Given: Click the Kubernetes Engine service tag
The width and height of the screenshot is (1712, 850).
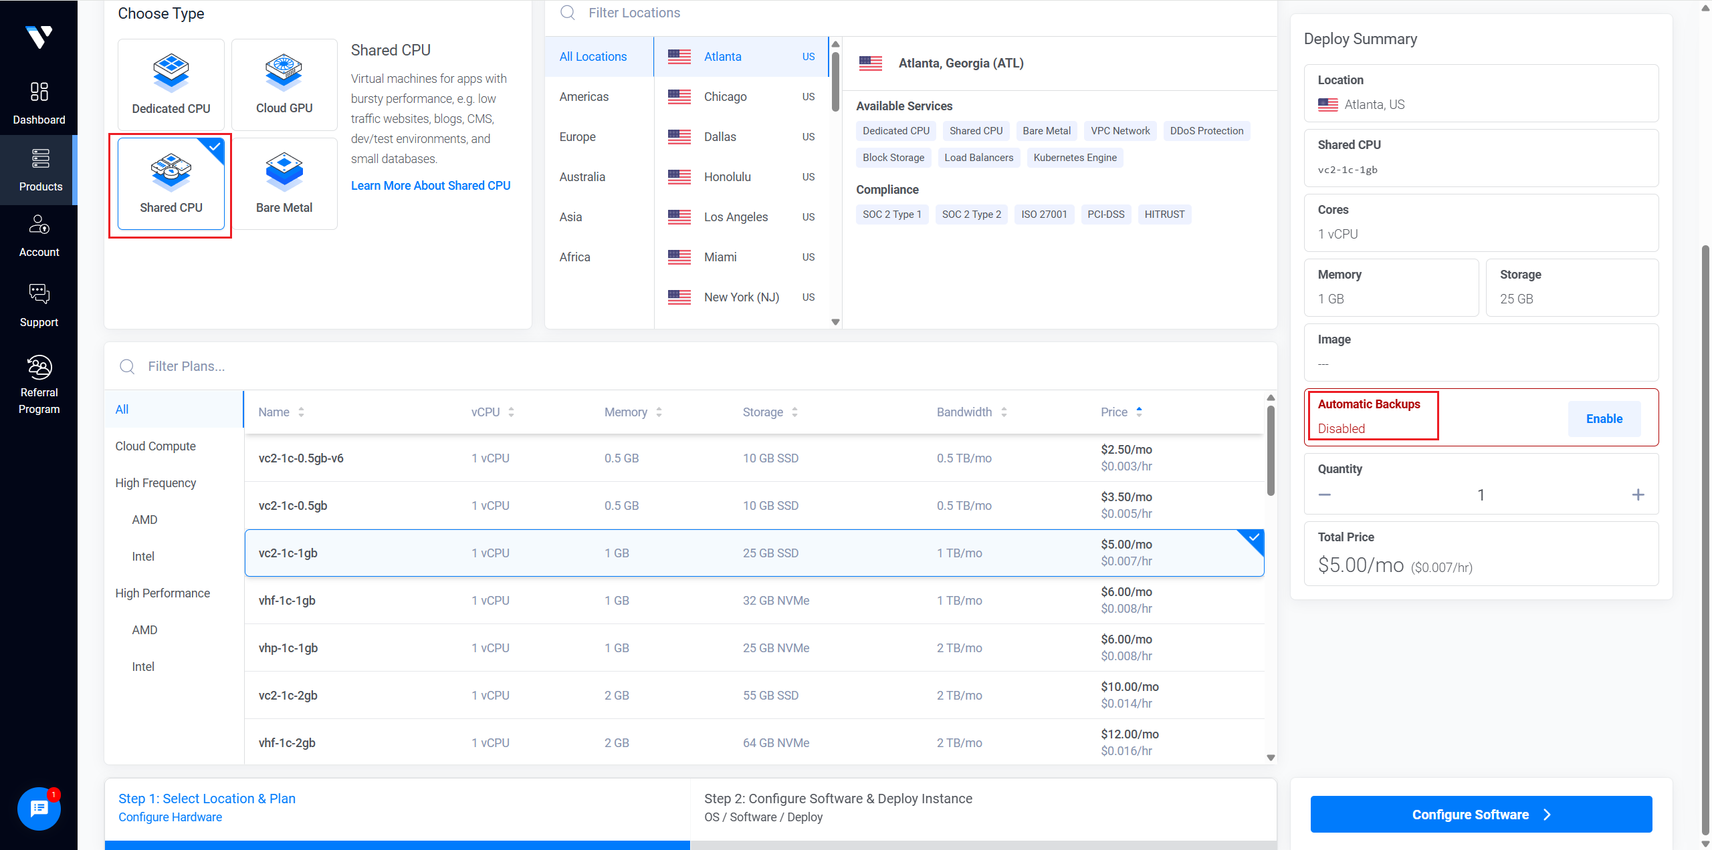Looking at the screenshot, I should [x=1075, y=158].
